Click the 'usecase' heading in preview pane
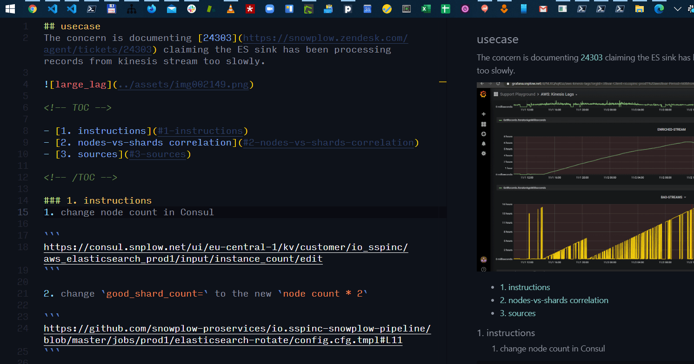The image size is (694, 364). click(497, 40)
